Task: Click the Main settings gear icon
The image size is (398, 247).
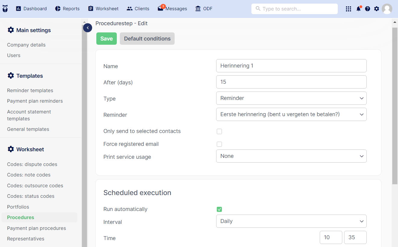Action: 11,30
